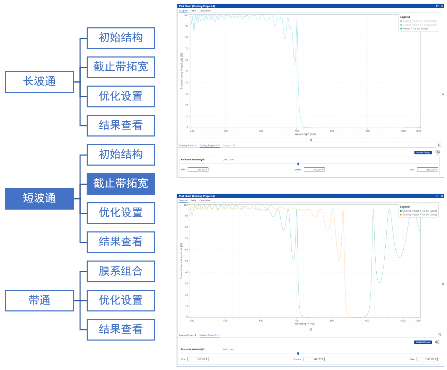This screenshot has width=447, height=370.
Task: Collapse lower chart using double-chevron below axis
Action: (311, 329)
